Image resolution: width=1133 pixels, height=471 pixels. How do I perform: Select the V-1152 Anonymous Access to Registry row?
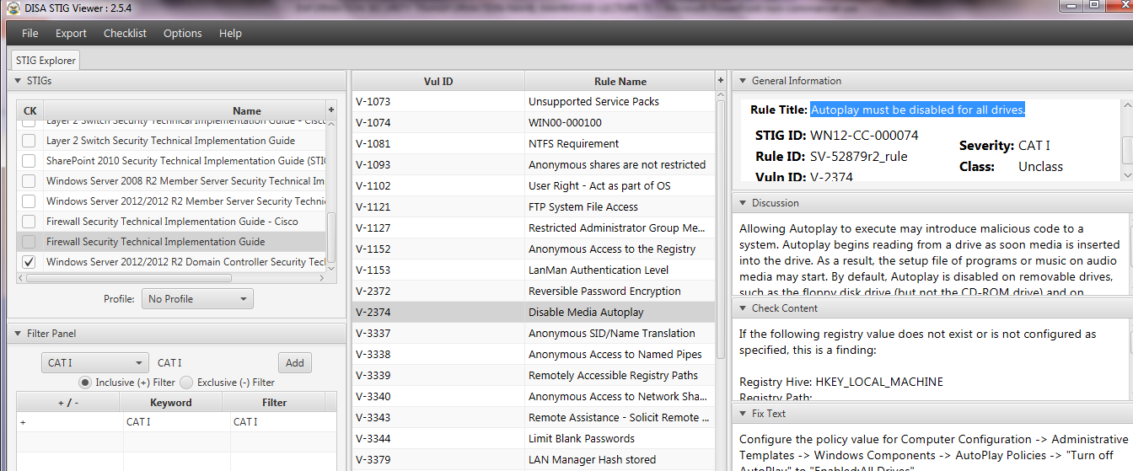(534, 249)
